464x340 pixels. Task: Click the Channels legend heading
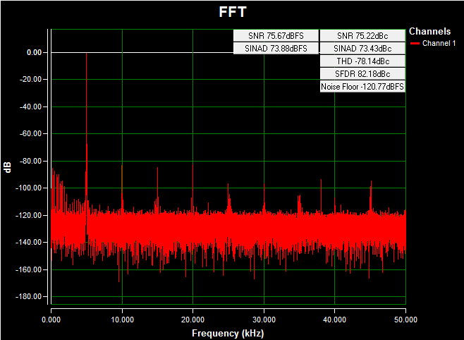[429, 32]
